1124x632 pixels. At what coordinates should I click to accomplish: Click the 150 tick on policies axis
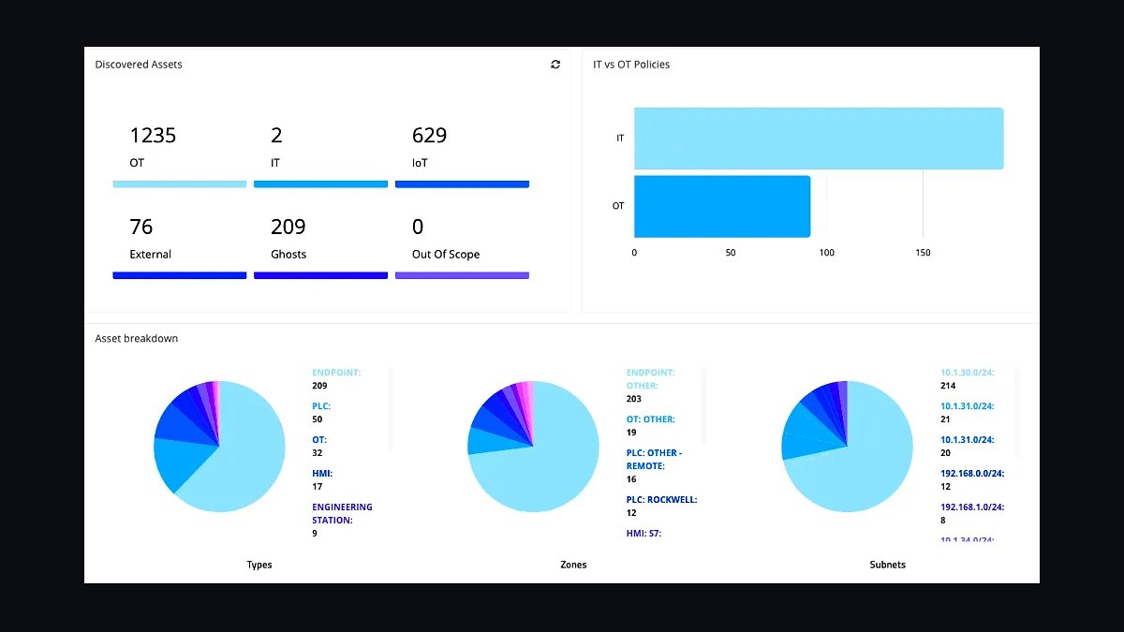click(x=923, y=253)
